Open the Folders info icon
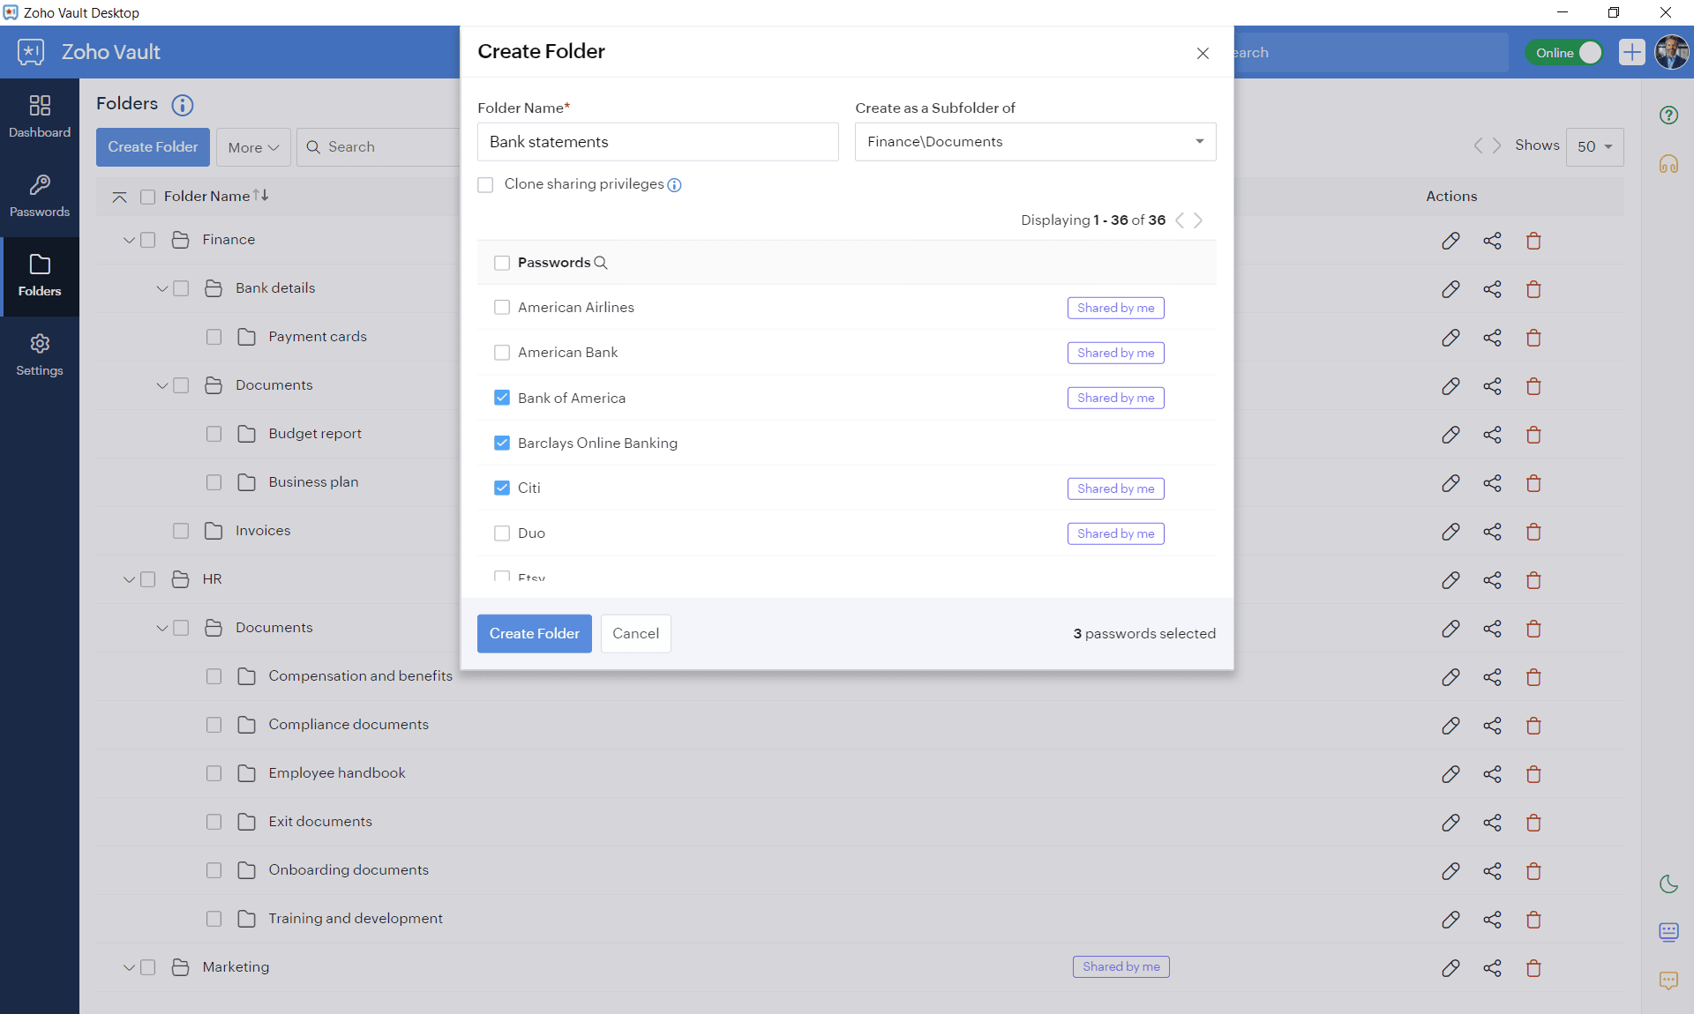The height and width of the screenshot is (1014, 1694). [182, 105]
